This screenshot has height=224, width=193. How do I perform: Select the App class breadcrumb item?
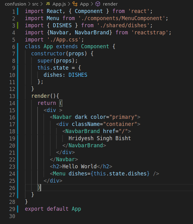pos(84,4)
